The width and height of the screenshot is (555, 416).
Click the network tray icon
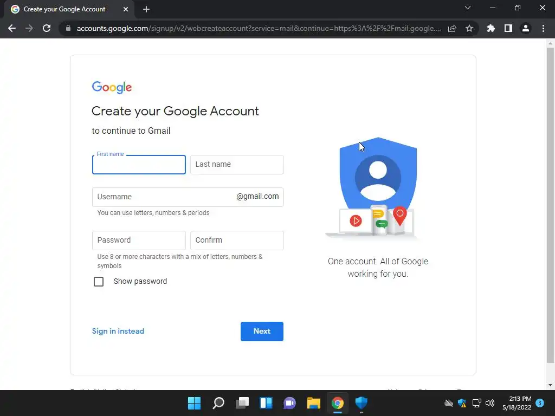476,403
